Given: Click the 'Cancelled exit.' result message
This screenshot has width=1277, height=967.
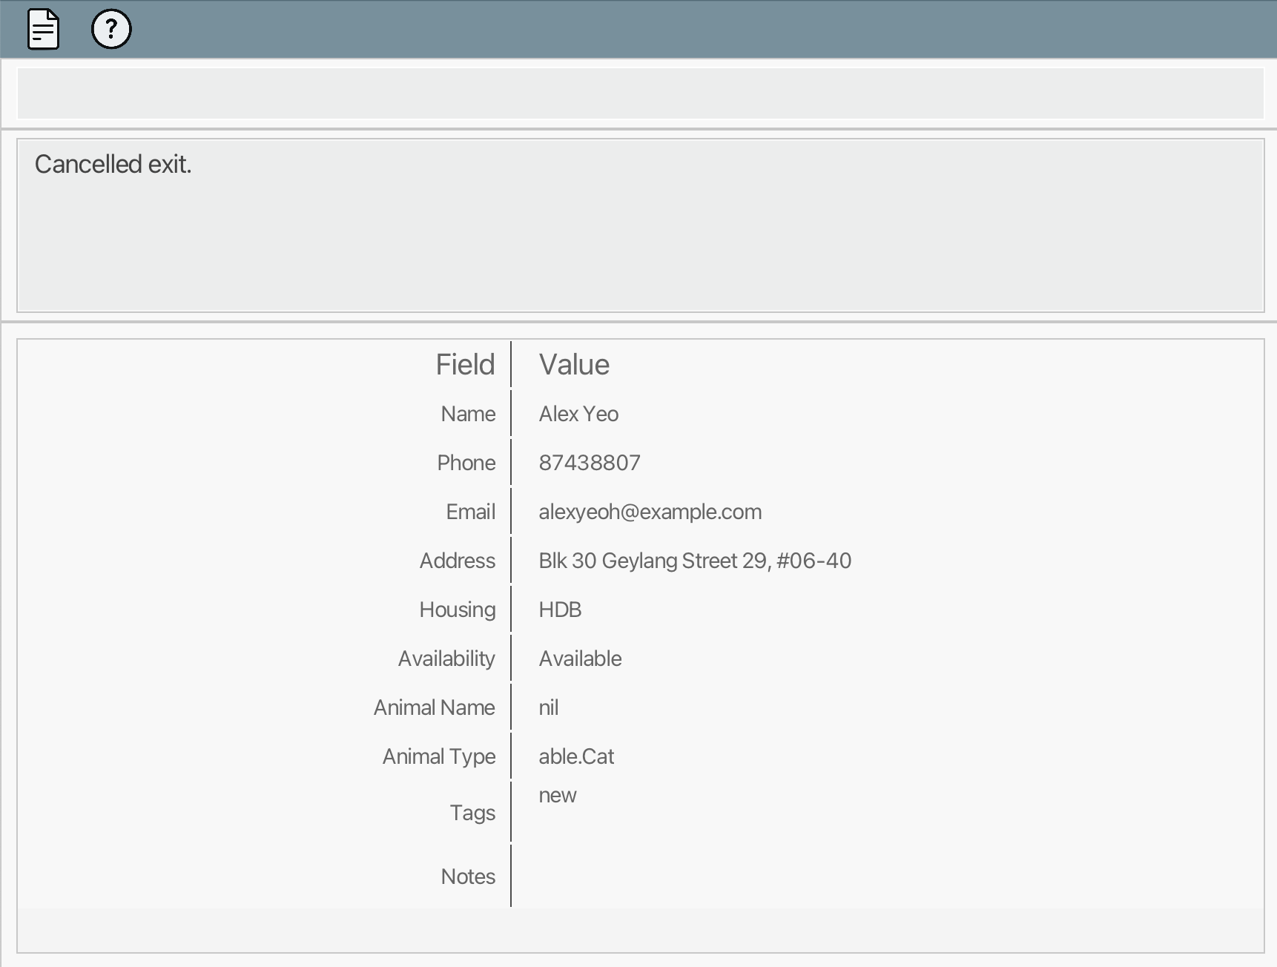Looking at the screenshot, I should click(113, 165).
